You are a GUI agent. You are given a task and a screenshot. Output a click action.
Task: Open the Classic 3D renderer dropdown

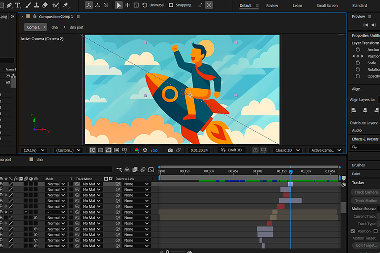pos(287,150)
